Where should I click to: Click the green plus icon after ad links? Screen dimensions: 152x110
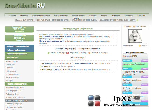[x=137, y=20]
